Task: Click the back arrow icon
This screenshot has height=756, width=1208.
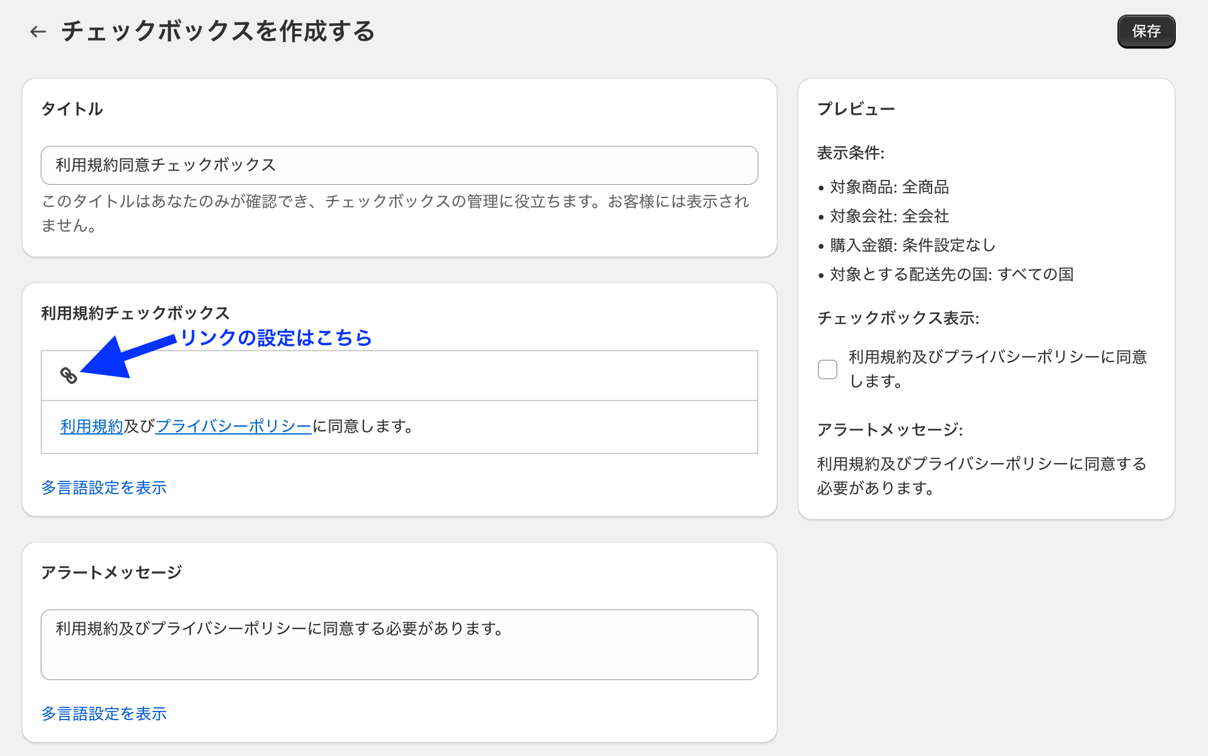Action: 38,32
